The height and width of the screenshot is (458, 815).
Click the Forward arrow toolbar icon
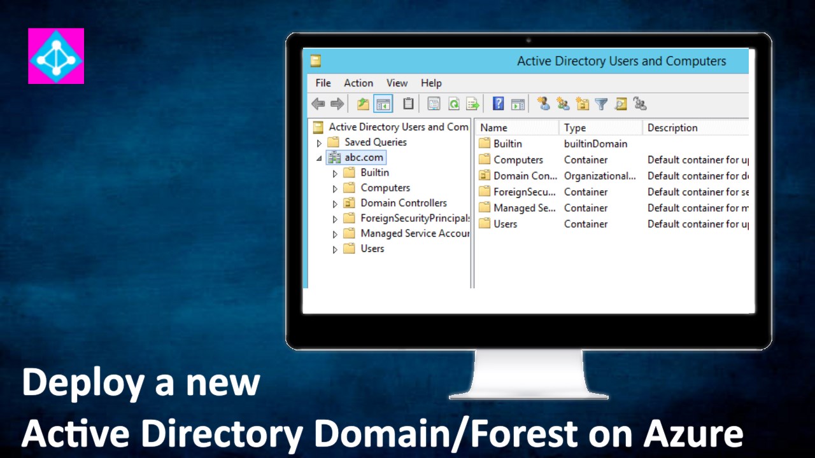pos(337,104)
